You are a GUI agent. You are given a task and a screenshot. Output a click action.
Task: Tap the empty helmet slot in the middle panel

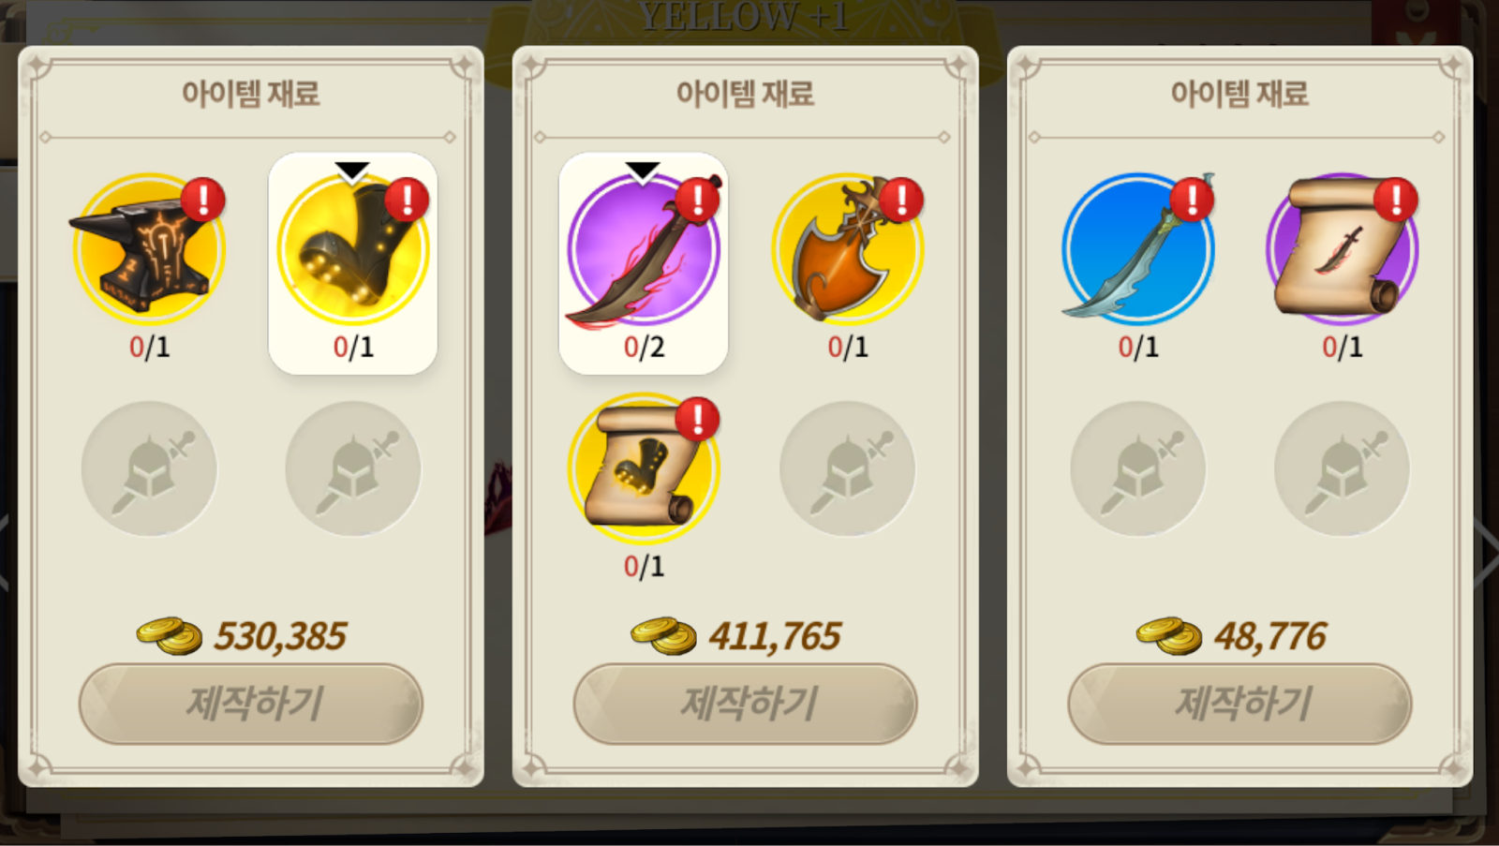point(848,468)
